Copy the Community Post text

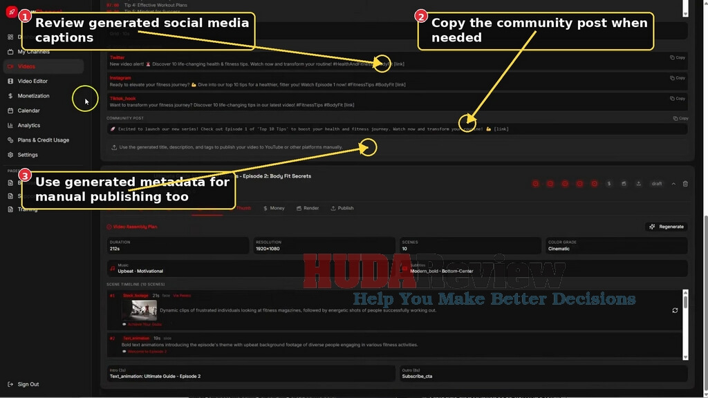(x=680, y=118)
